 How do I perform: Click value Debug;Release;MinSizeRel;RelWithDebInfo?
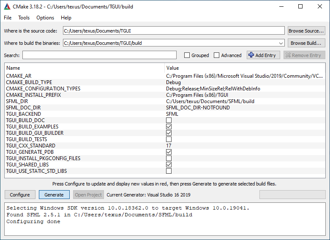coord(213,89)
